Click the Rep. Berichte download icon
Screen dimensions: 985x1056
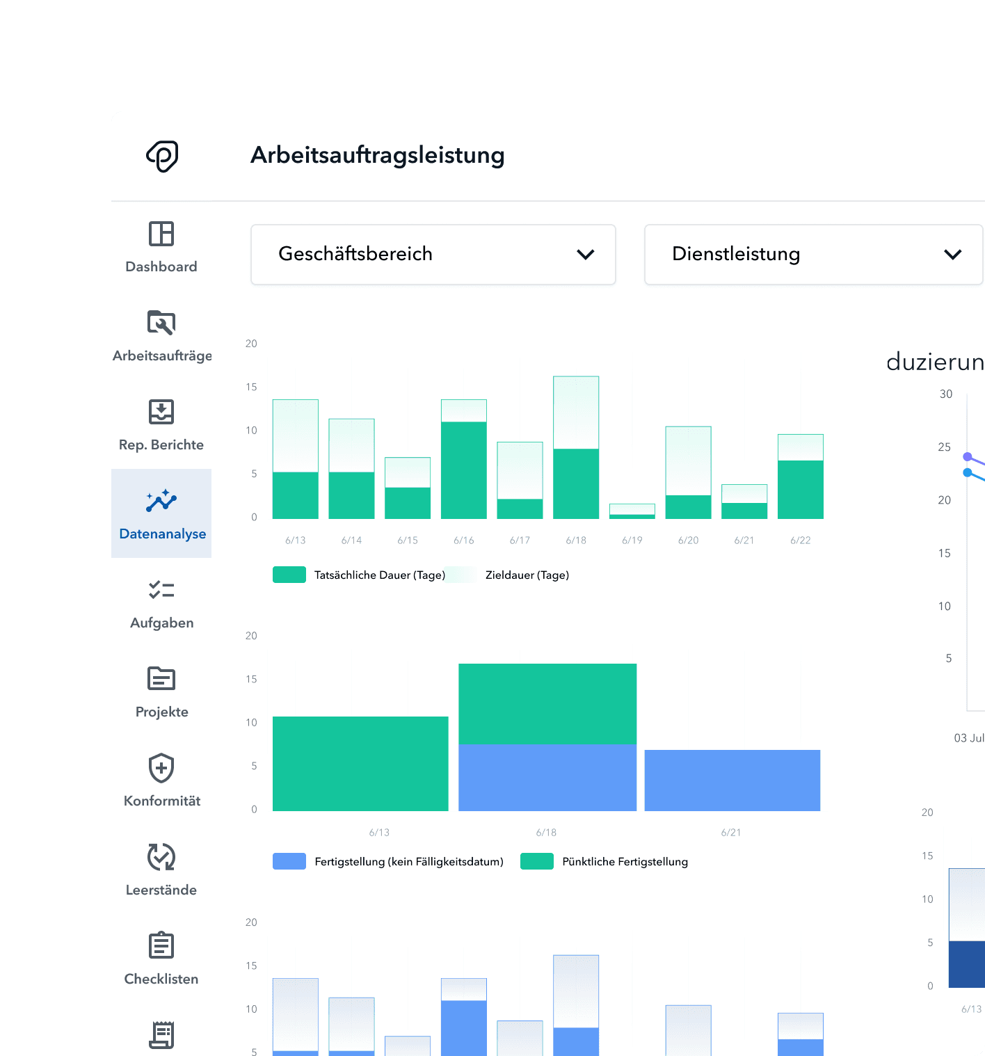(x=161, y=412)
